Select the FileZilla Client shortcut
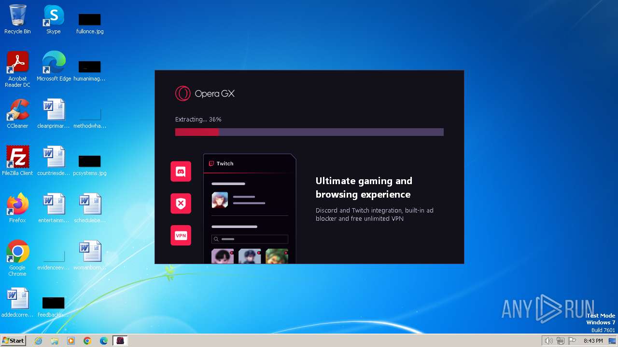This screenshot has height=347, width=618. click(x=17, y=160)
